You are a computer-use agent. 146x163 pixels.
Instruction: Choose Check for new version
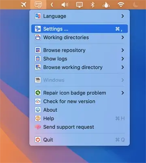click(x=79, y=101)
